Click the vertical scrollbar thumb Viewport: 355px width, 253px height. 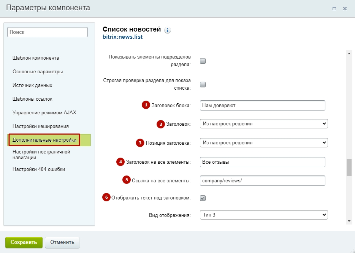pos(349,167)
